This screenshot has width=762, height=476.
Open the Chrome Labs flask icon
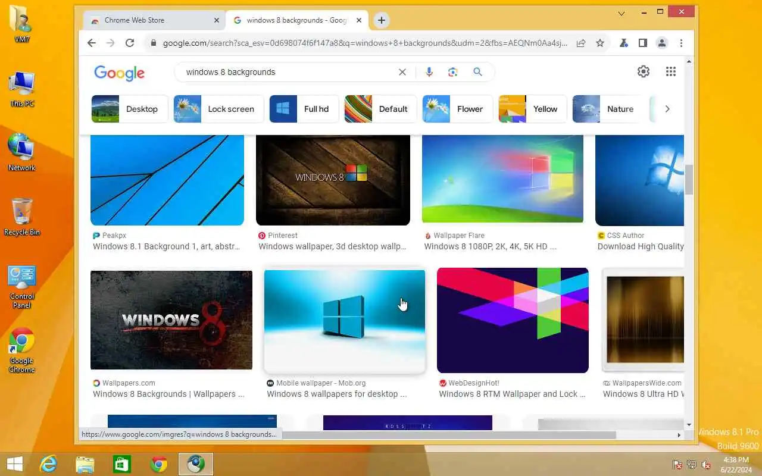(624, 43)
